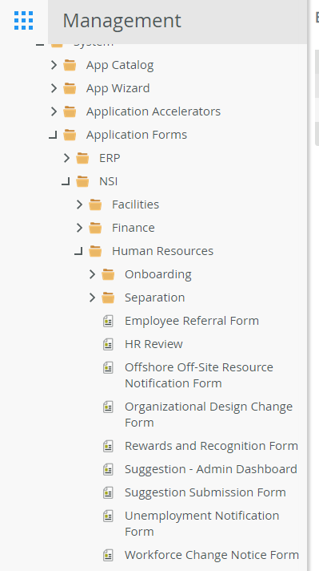
Task: Click the Suggestion Submission Form icon
Action: coord(108,492)
